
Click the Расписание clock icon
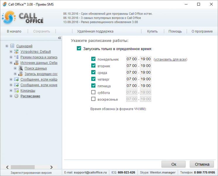(x=16, y=96)
